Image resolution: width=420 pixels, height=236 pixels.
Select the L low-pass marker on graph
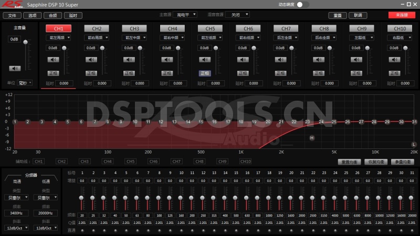click(414, 145)
